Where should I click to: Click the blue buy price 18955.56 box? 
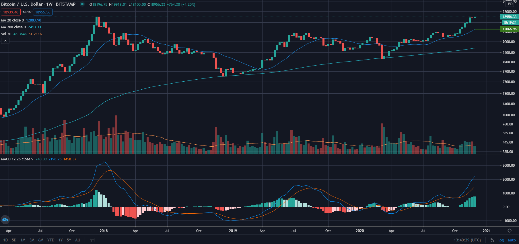(43, 12)
